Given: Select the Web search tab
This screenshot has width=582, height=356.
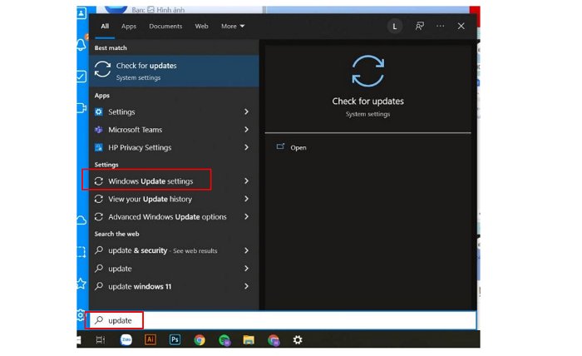Looking at the screenshot, I should (x=201, y=26).
